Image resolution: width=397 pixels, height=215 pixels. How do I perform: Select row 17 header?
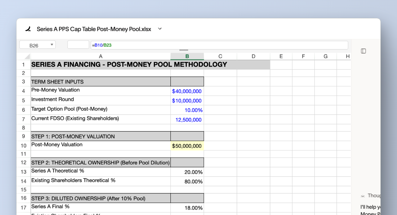pyautogui.click(x=24, y=207)
